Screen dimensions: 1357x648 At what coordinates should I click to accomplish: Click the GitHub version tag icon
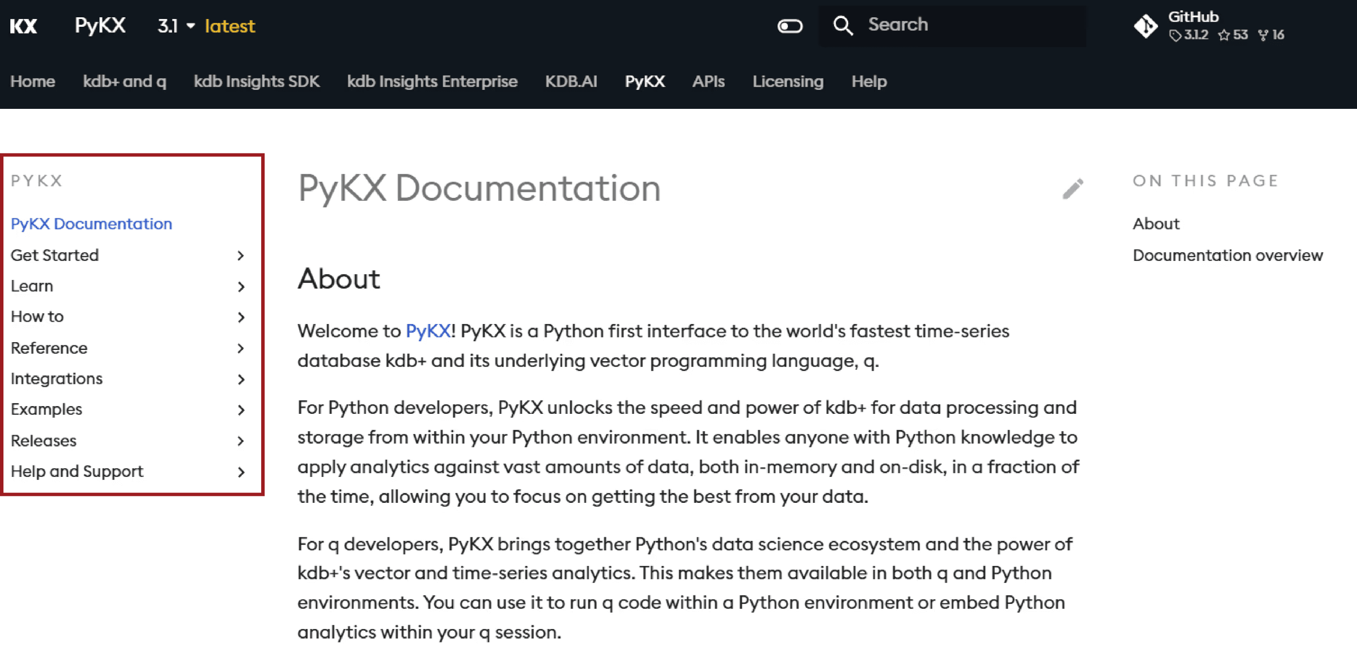coord(1175,35)
